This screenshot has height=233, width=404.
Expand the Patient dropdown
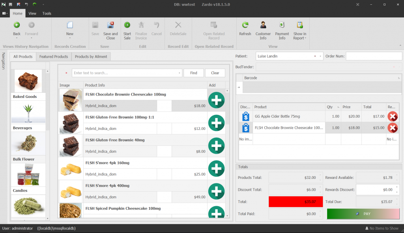click(x=320, y=56)
